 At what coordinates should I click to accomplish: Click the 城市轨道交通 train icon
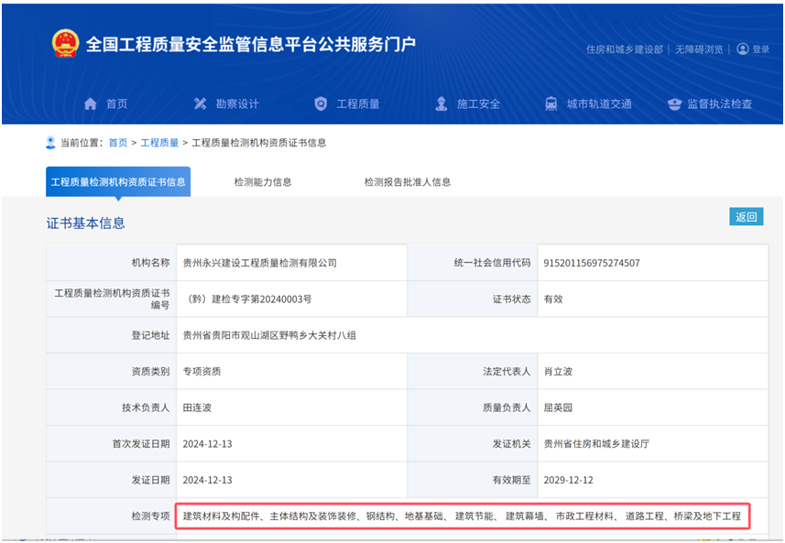551,103
